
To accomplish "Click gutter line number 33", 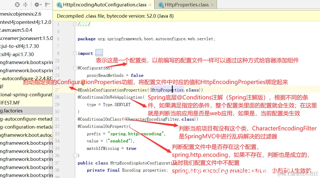I will pos(57,134).
